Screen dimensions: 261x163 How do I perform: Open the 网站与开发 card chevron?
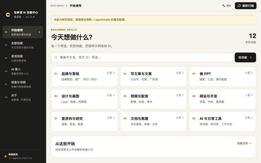coord(252,95)
